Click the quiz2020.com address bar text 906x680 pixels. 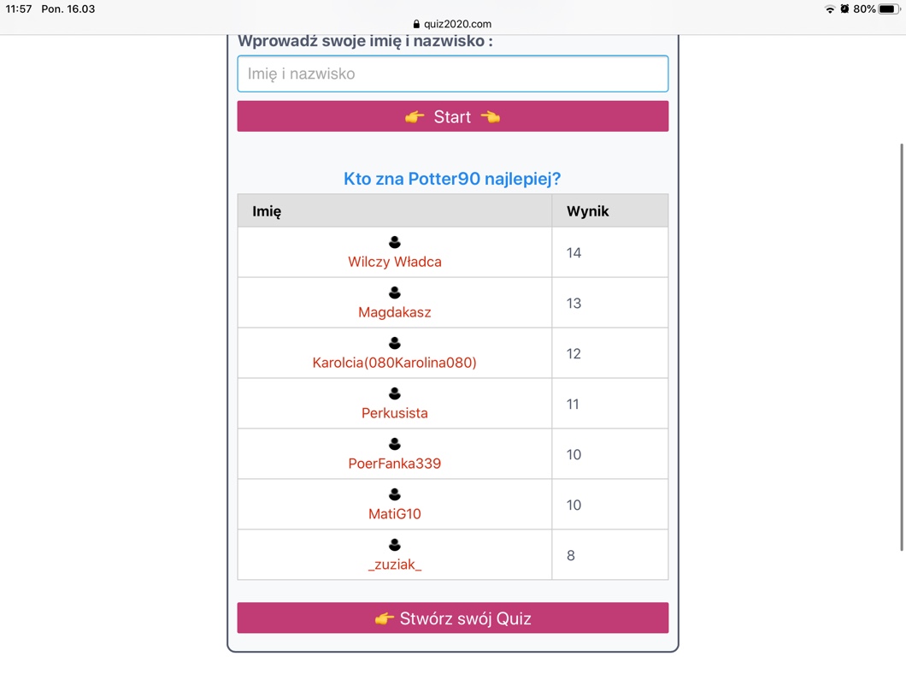point(458,25)
